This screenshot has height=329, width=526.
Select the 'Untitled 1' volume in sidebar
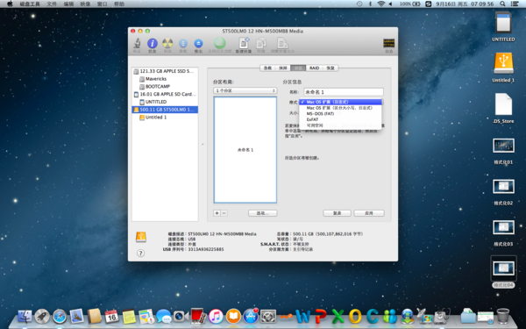point(165,118)
